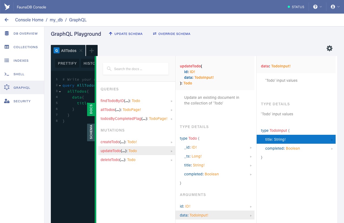Viewport: 344px width, 223px height.
Task: Go back using the left arrow icon
Action: pyautogui.click(x=7, y=20)
